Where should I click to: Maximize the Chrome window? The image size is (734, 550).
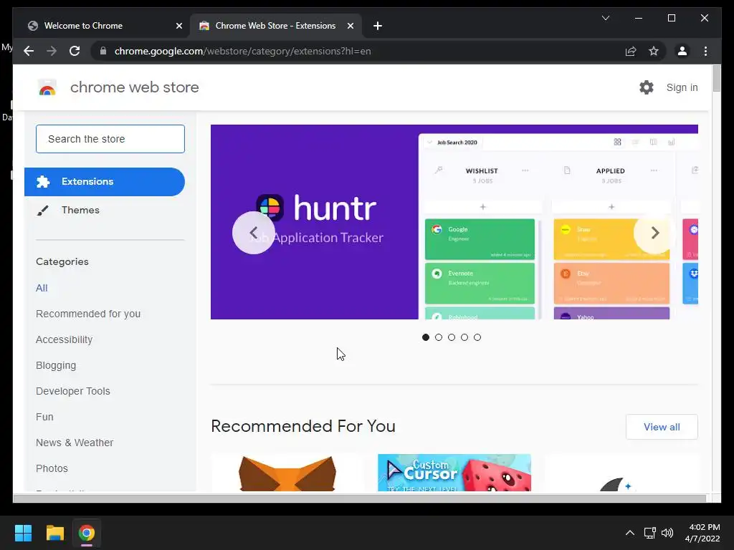point(671,18)
